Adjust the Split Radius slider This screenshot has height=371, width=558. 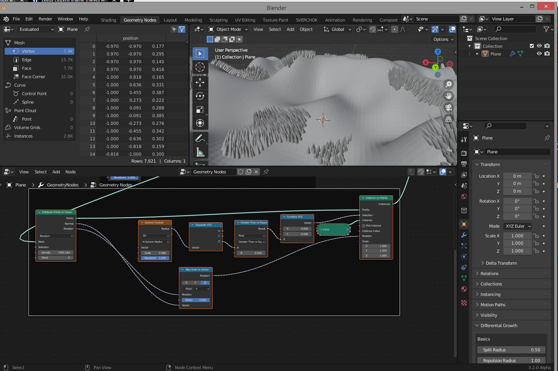(x=511, y=350)
